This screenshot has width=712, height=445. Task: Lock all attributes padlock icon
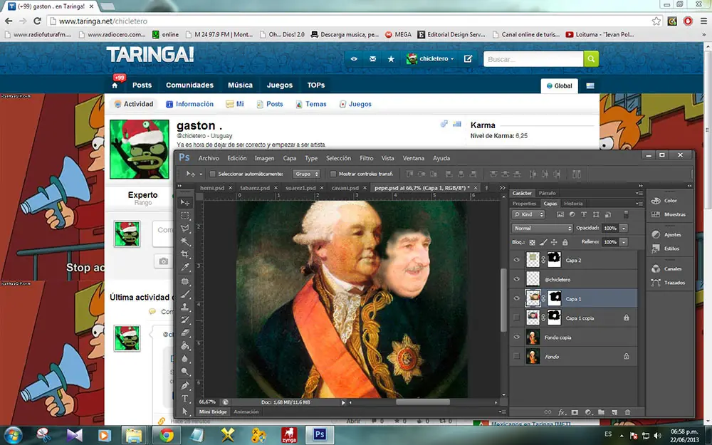point(565,243)
